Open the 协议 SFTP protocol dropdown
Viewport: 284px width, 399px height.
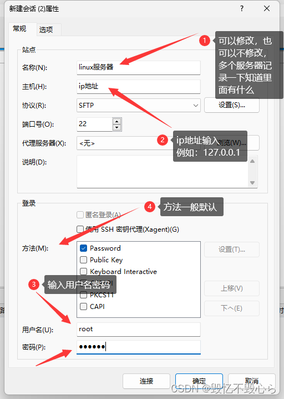coord(139,106)
